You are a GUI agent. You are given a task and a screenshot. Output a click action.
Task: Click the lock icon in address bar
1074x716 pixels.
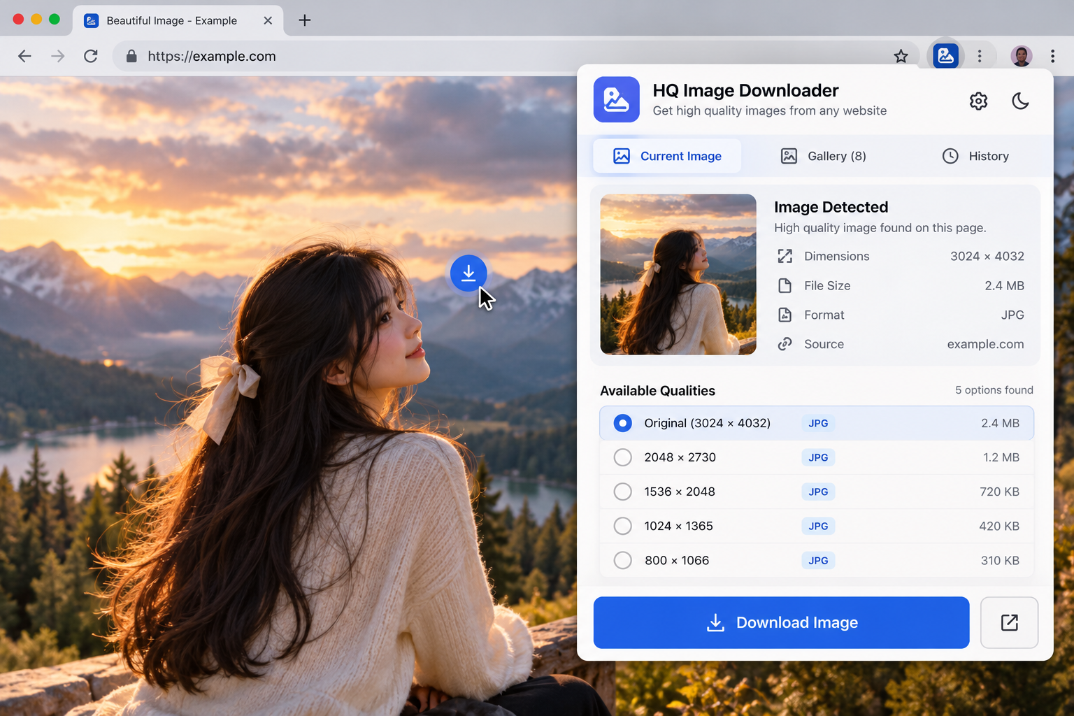coord(131,56)
